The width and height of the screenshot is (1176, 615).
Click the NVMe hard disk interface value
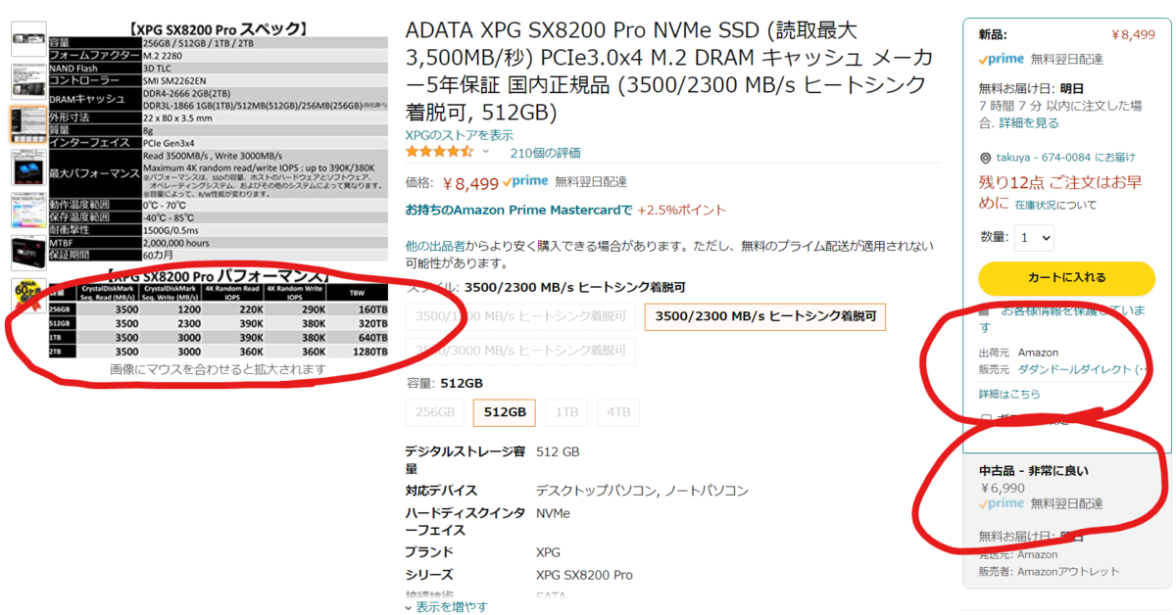[553, 513]
